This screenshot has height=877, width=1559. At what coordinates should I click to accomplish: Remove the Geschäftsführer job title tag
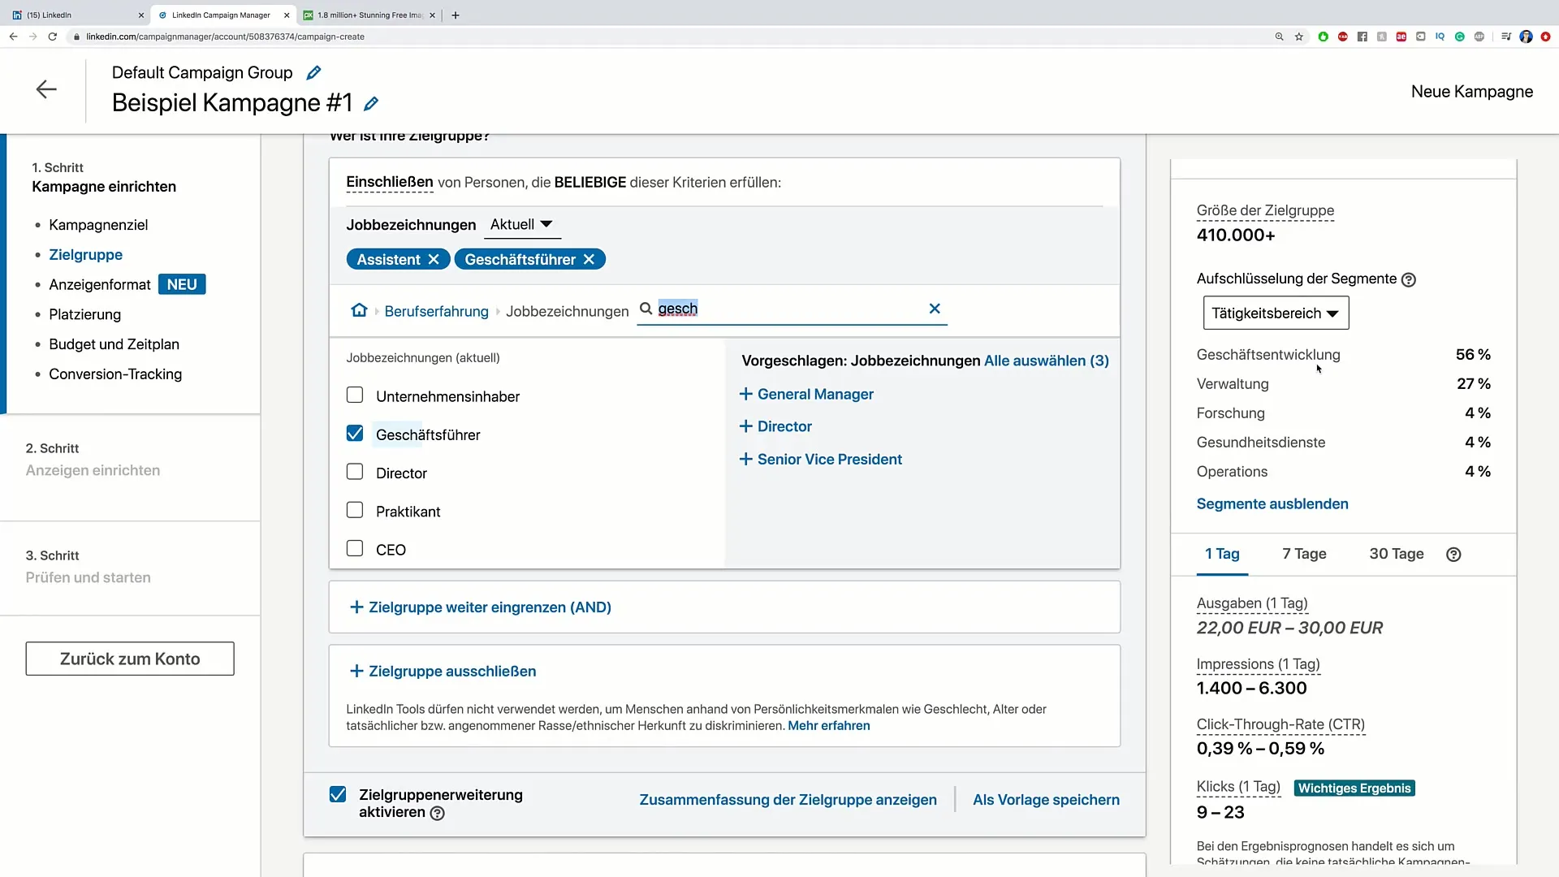coord(589,259)
